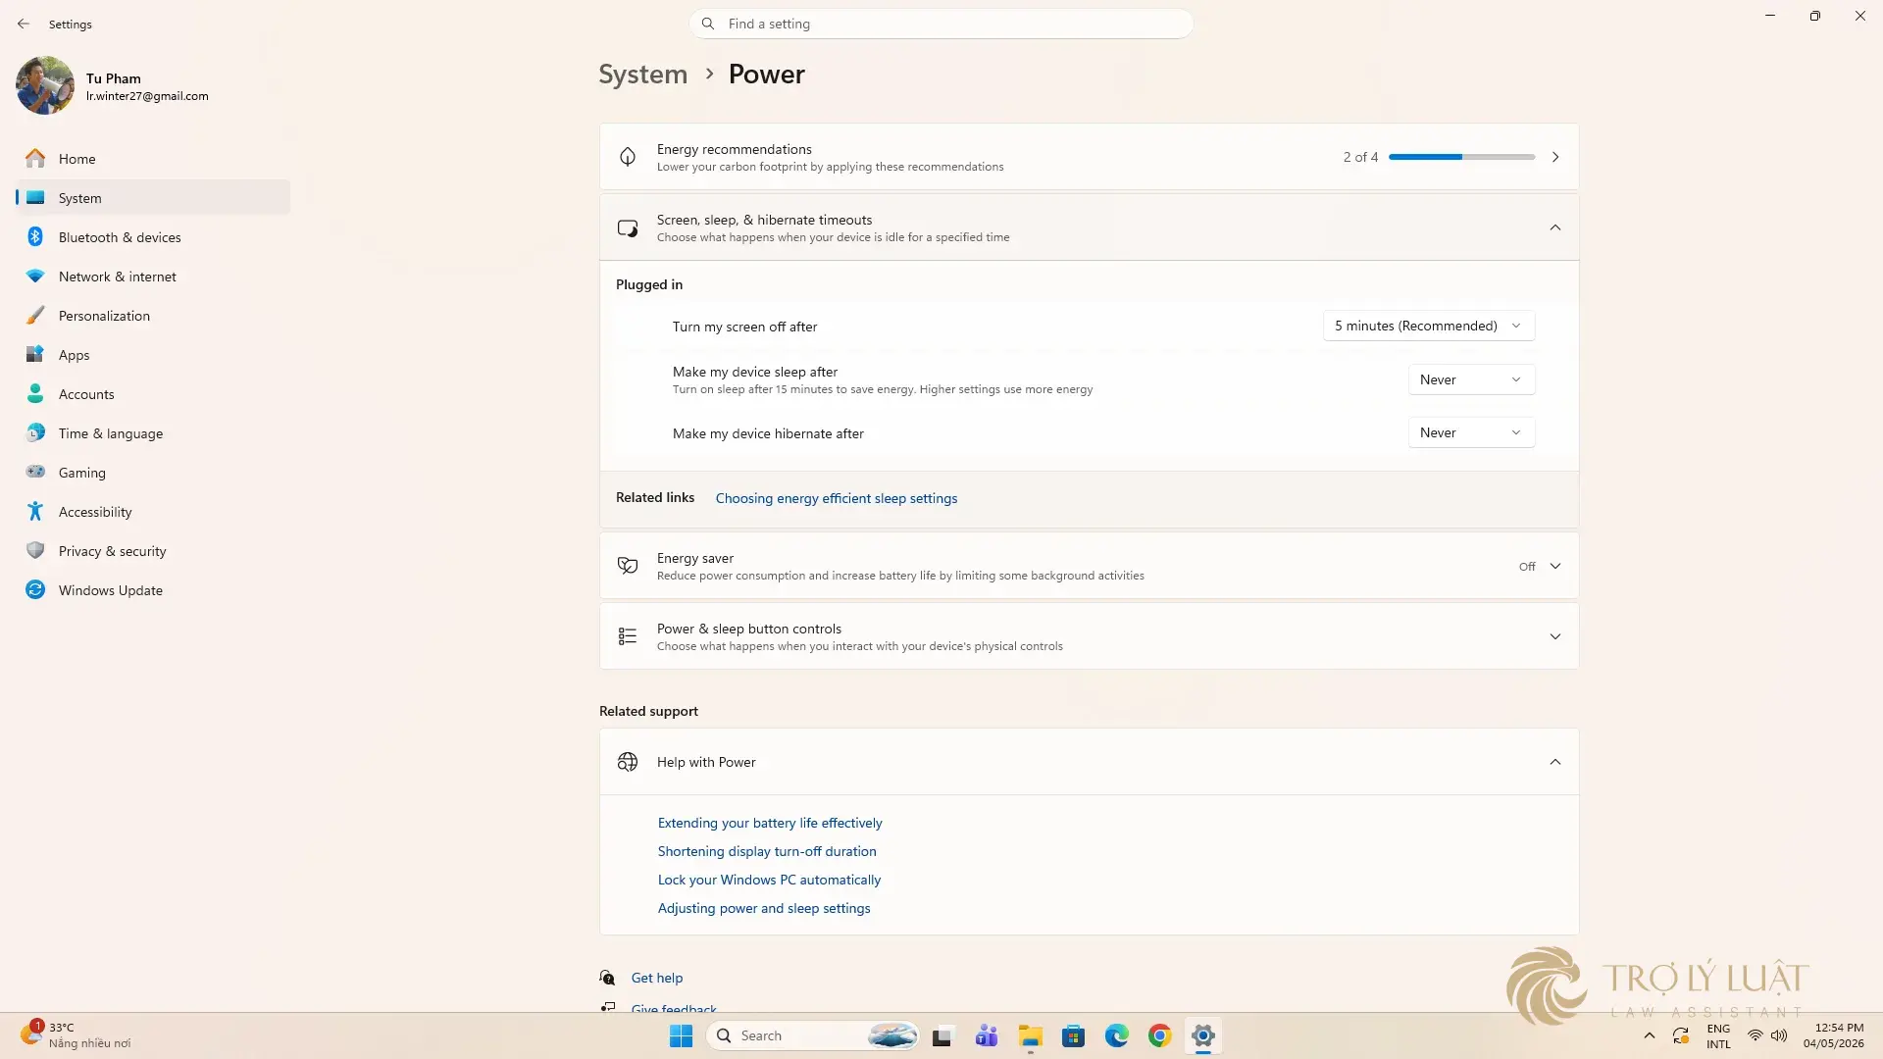Click the magnifier icon in search box

pyautogui.click(x=708, y=24)
